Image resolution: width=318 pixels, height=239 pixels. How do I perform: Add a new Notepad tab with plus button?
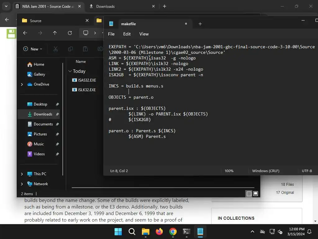[x=200, y=24]
